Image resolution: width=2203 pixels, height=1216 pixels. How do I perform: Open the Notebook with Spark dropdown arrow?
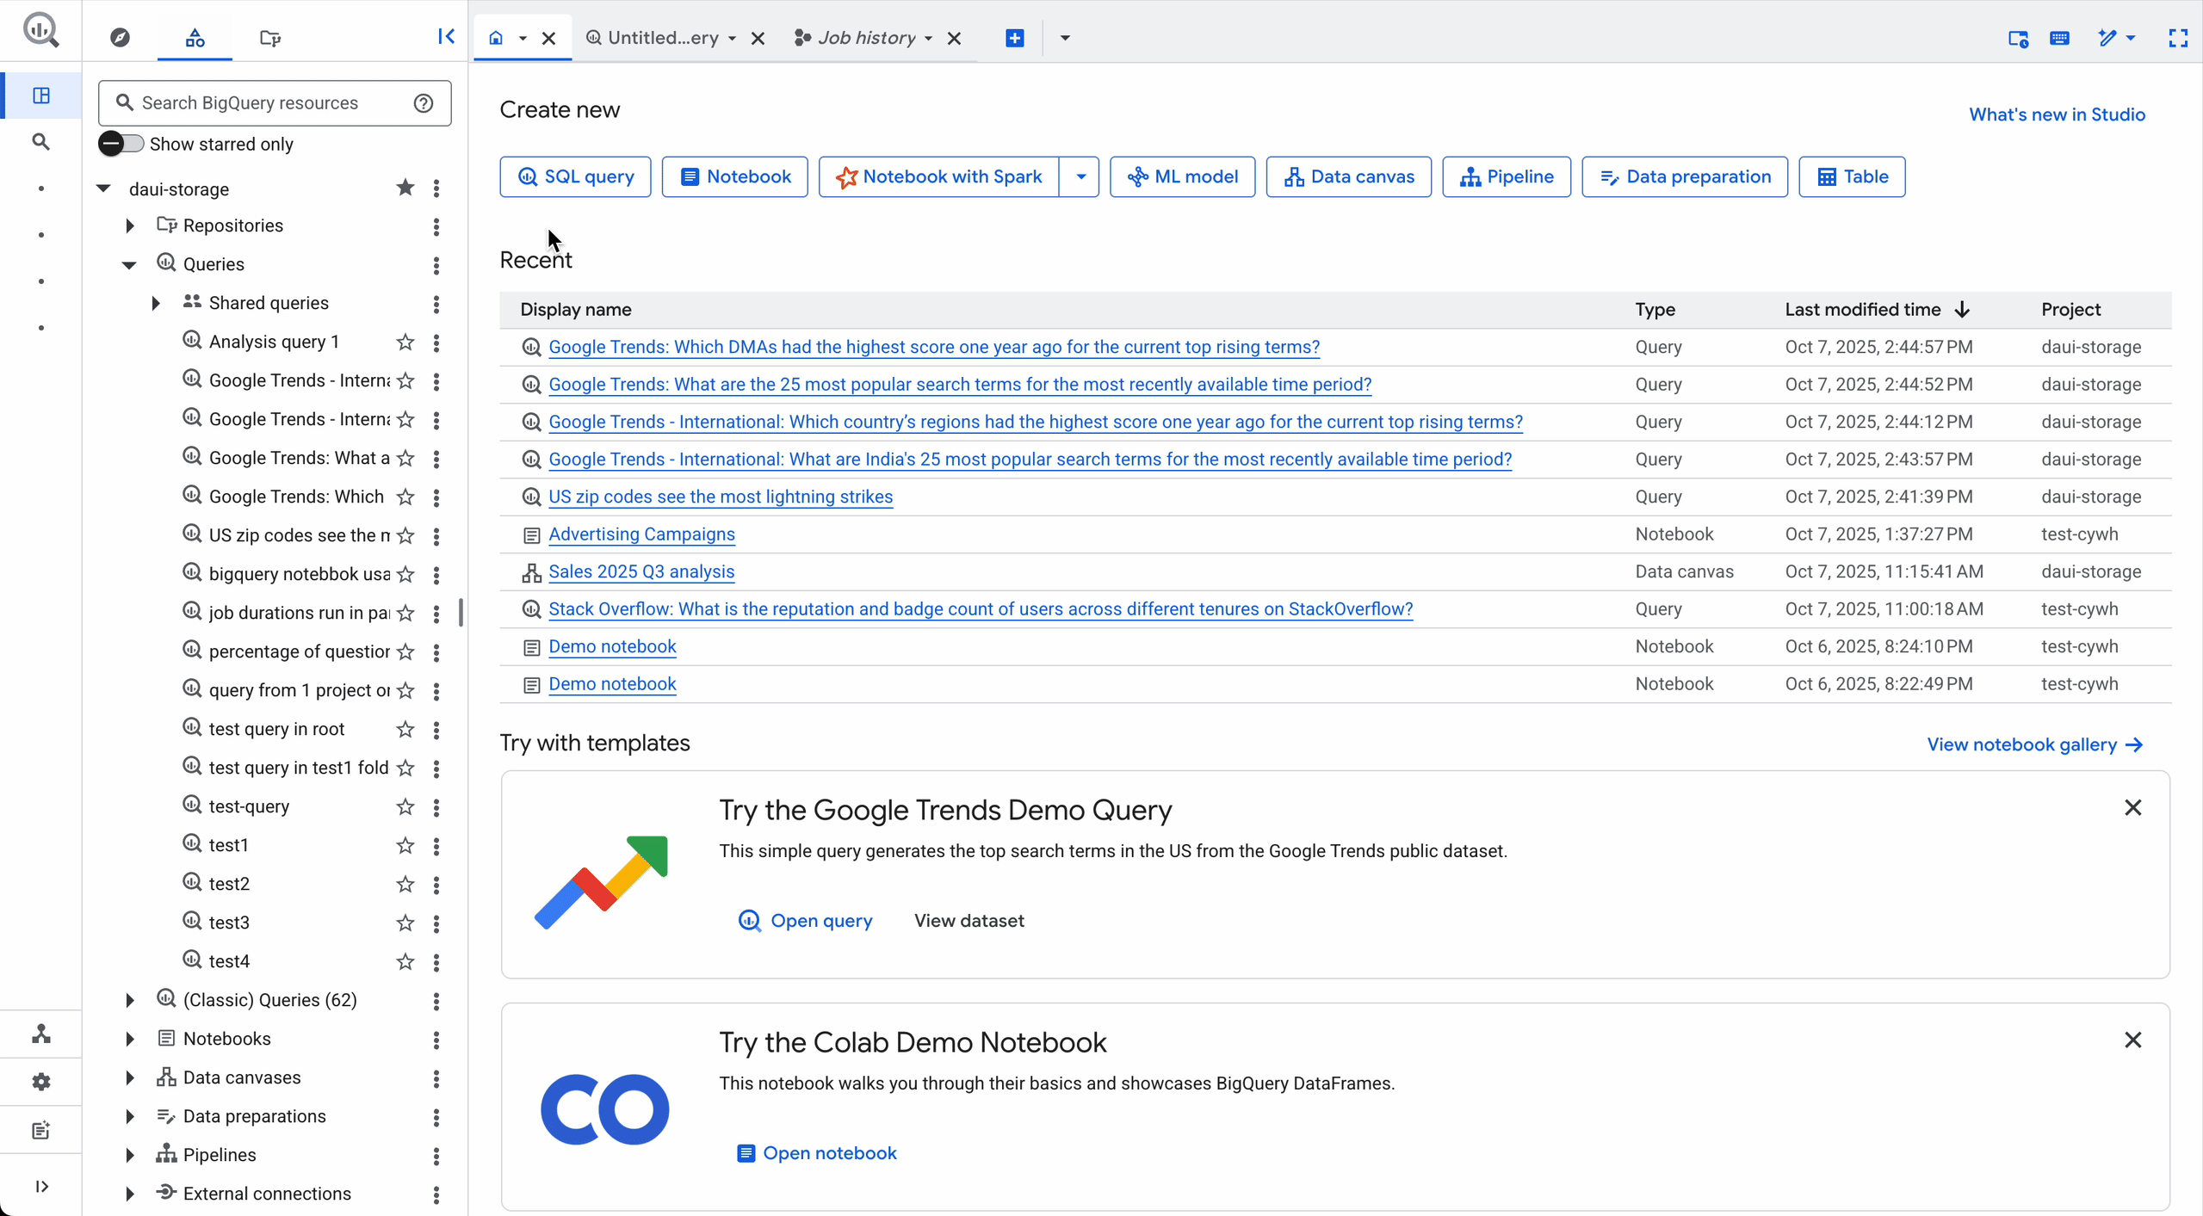tap(1080, 177)
